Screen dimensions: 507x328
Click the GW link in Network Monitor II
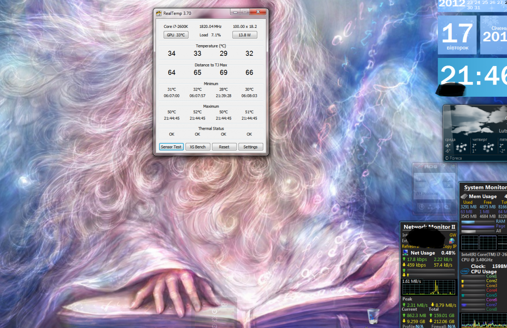pyautogui.click(x=452, y=235)
